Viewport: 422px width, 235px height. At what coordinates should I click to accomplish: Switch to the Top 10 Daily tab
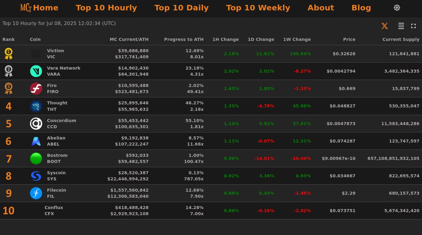(181, 7)
